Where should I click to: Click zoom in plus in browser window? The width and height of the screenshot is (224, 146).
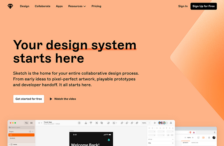(x=193, y=138)
